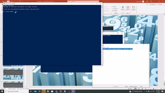Open the Help menu in Notepad

point(108,47)
